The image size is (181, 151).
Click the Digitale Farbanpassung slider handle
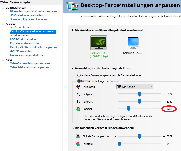pos(140,136)
